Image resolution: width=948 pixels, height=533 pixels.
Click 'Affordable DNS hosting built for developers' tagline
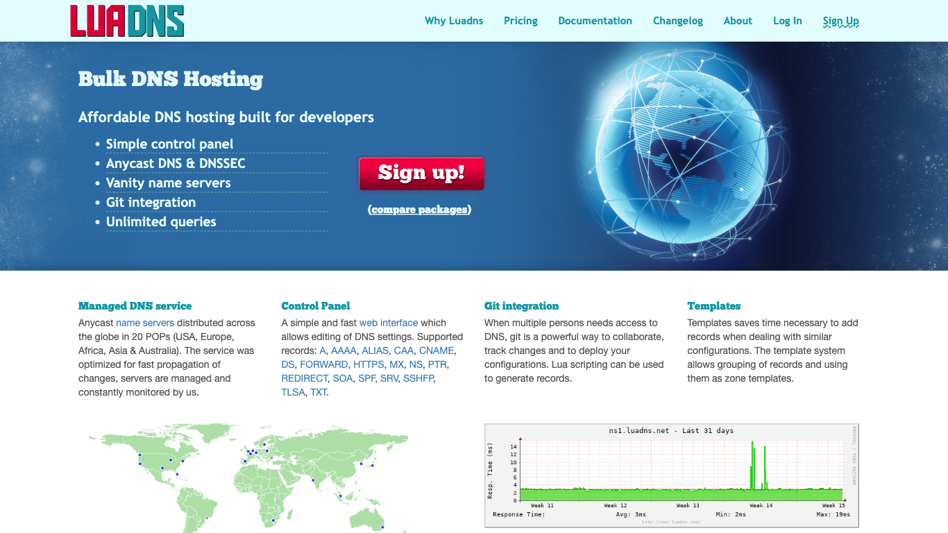click(226, 117)
